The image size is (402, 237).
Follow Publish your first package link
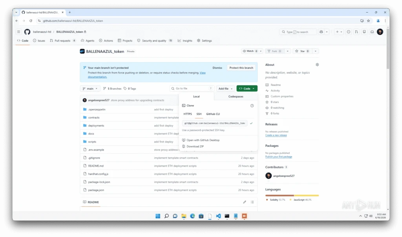pyautogui.click(x=278, y=157)
